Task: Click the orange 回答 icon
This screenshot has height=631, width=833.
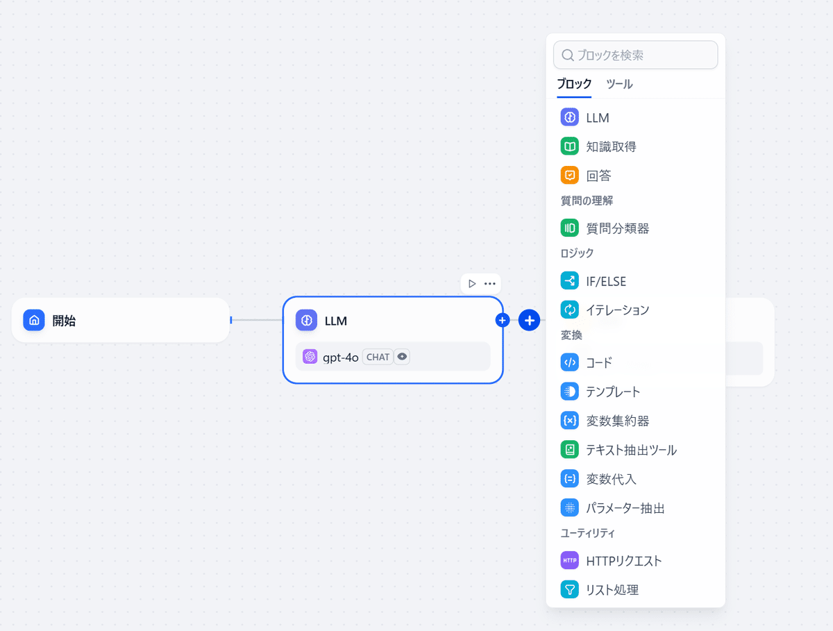Action: pyautogui.click(x=569, y=176)
